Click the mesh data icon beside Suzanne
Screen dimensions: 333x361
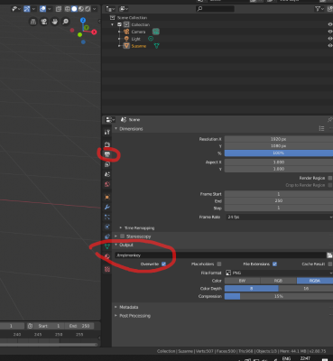click(x=156, y=46)
